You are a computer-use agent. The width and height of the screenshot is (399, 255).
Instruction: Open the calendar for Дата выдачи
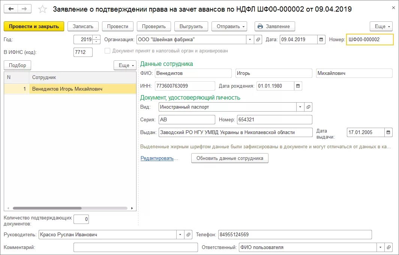(388, 132)
